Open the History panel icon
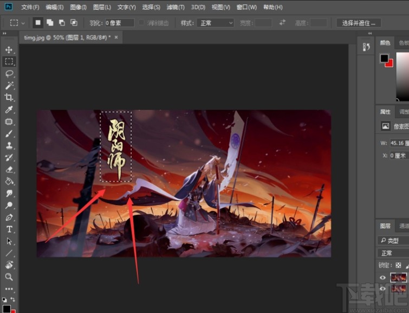The height and width of the screenshot is (313, 409). pos(366,47)
